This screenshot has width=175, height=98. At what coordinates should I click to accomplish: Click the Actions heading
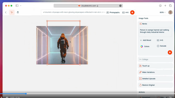click(x=142, y=92)
